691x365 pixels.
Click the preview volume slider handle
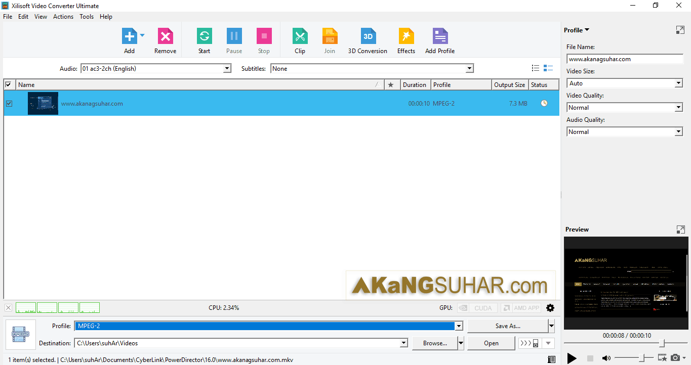pos(642,358)
